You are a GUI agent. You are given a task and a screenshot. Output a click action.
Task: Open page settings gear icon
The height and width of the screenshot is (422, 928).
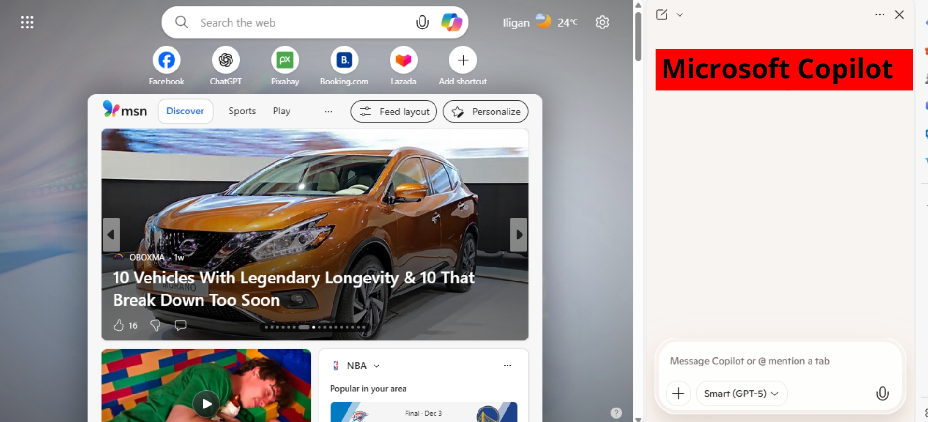[602, 22]
